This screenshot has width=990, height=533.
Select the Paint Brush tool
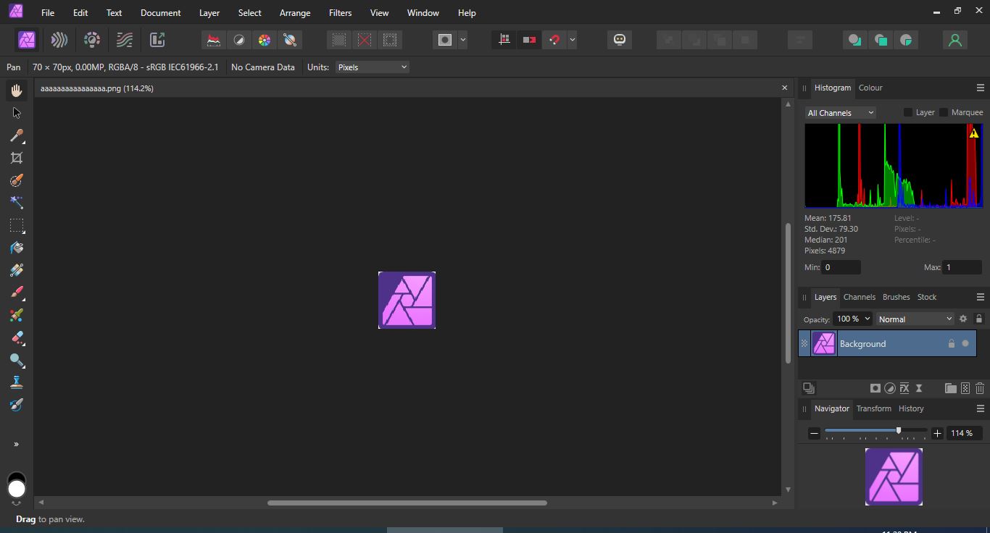click(x=17, y=293)
